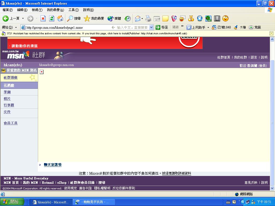Click the page scrollbar down arrow

(x=272, y=188)
